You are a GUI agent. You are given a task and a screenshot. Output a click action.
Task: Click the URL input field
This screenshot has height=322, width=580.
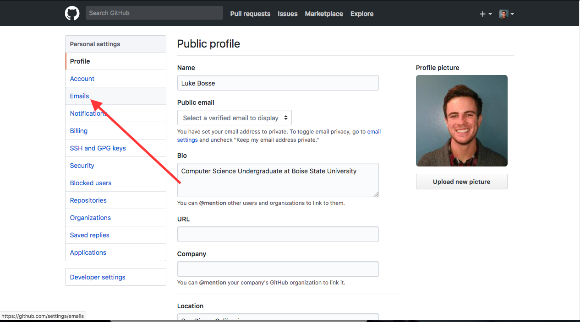pos(278,234)
